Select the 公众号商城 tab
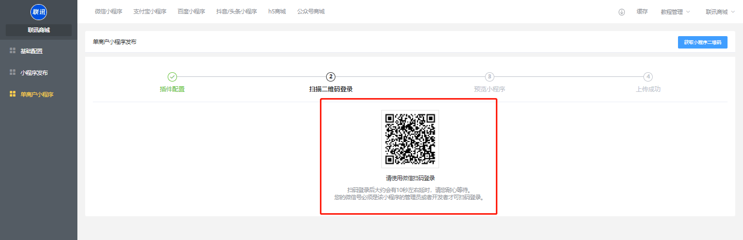The image size is (743, 240). pos(311,11)
